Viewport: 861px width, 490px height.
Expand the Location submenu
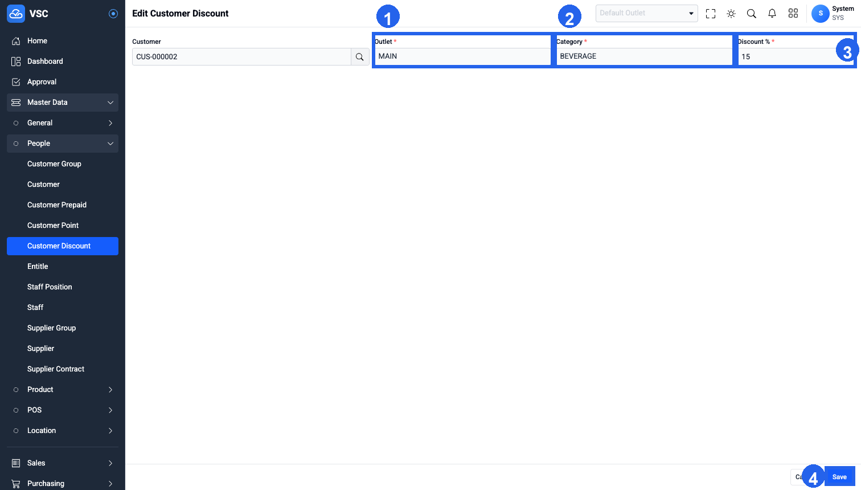pos(63,431)
